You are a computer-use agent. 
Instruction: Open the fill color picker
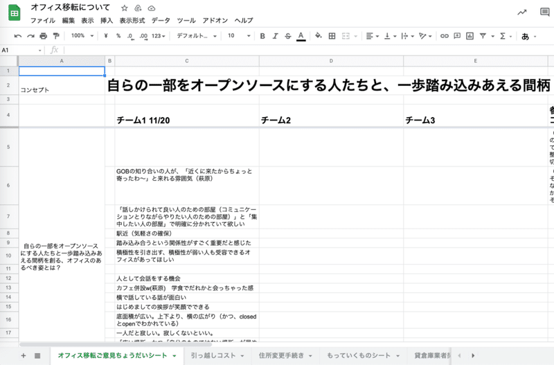pyautogui.click(x=319, y=36)
